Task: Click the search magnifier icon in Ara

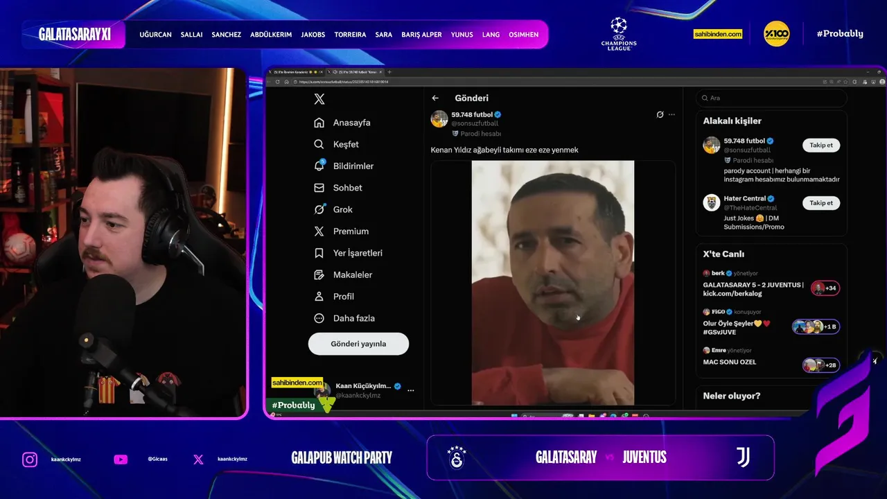Action: point(704,98)
